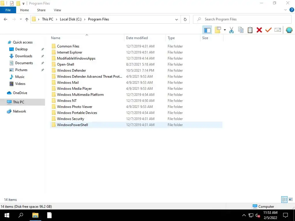This screenshot has width=295, height=221.
Task: Expand the chevron after This PC breadcrumb
Action: pyautogui.click(x=56, y=19)
